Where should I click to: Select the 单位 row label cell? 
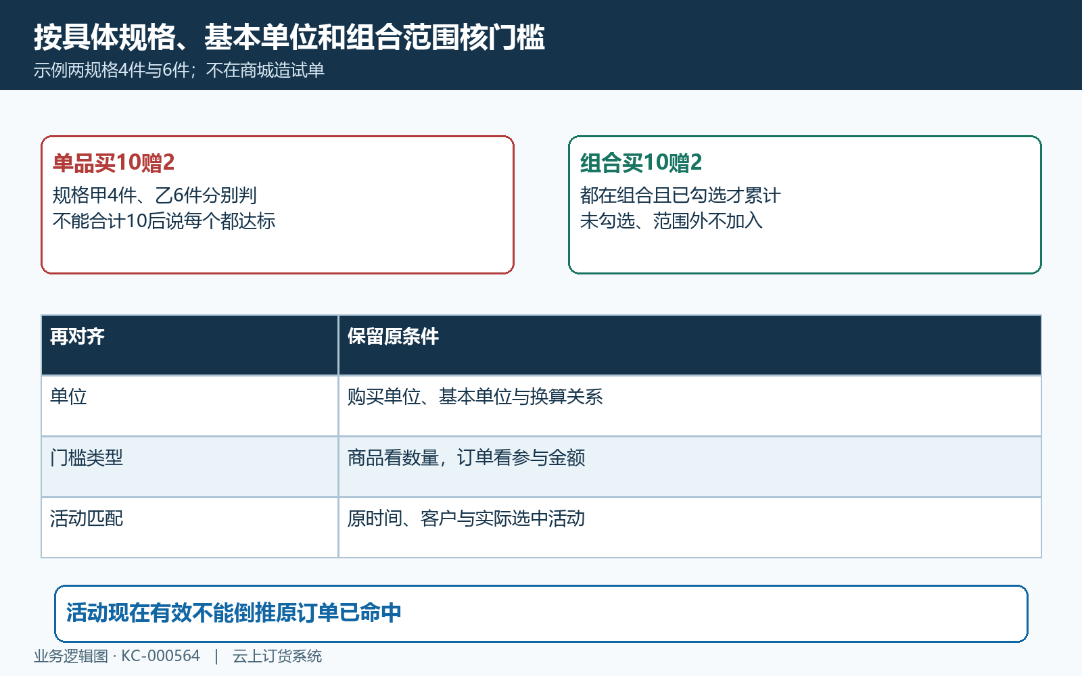point(189,406)
